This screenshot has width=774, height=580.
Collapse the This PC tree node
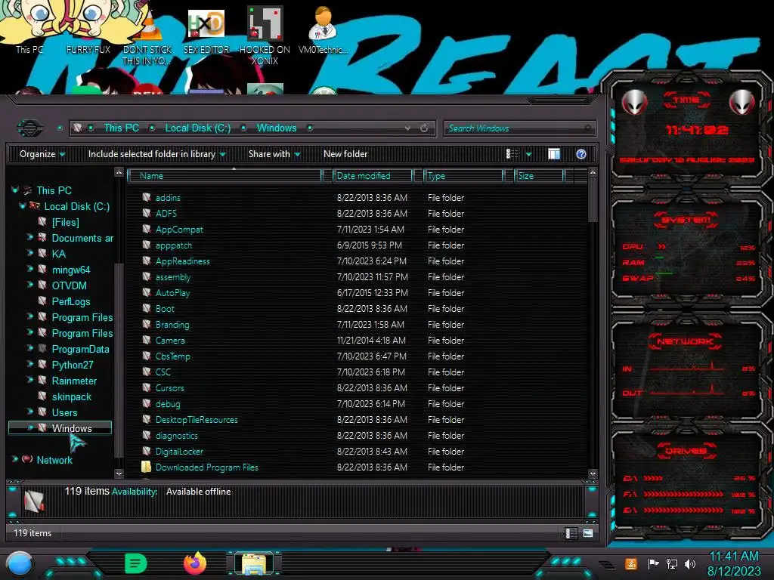(x=14, y=190)
